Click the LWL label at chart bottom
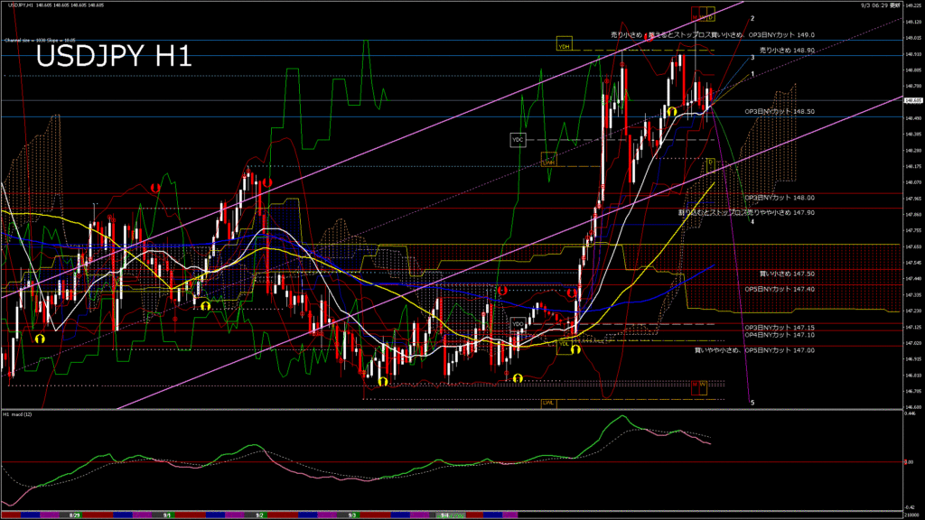The height and width of the screenshot is (520, 925). pyautogui.click(x=548, y=403)
